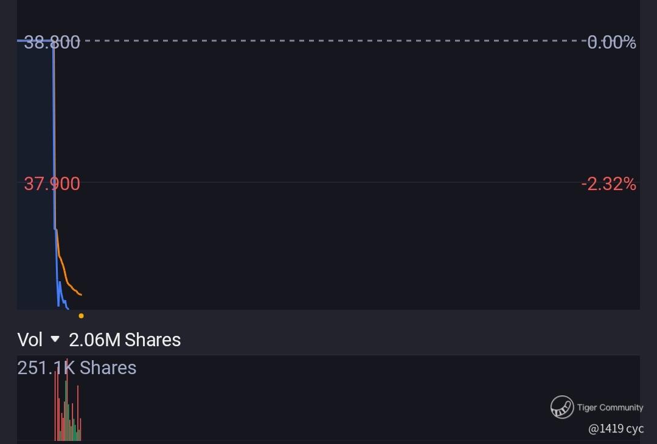Viewport: 657px width, 444px height.
Task: Click the blue price line's steep drop
Action: [x=54, y=134]
